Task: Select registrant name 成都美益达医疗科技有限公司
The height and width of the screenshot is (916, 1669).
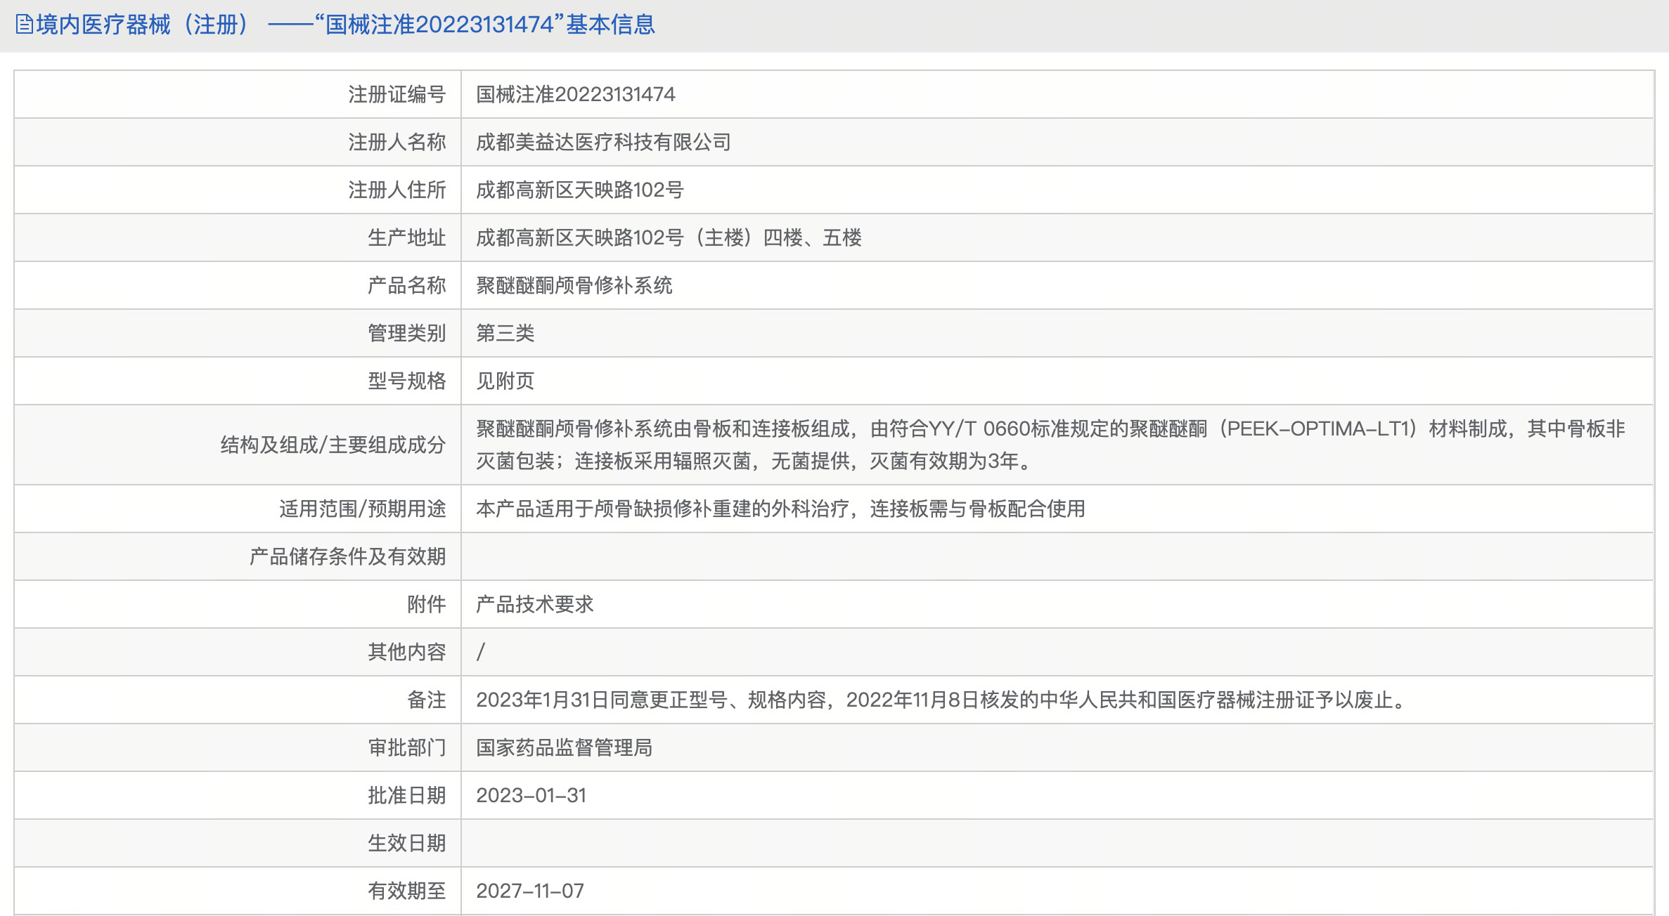Action: tap(603, 142)
